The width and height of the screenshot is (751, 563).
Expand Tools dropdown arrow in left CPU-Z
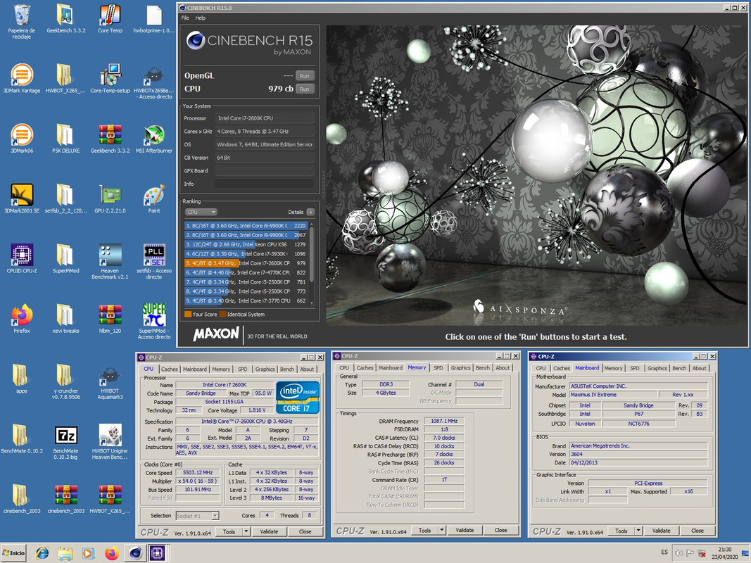pos(246,531)
